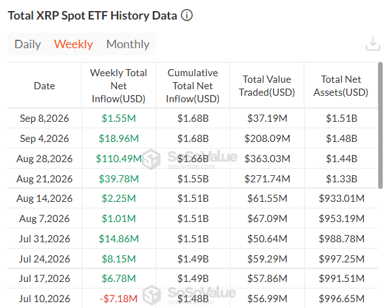Click the $1.44B net assets cell
The width and height of the screenshot is (386, 308).
[342, 158]
